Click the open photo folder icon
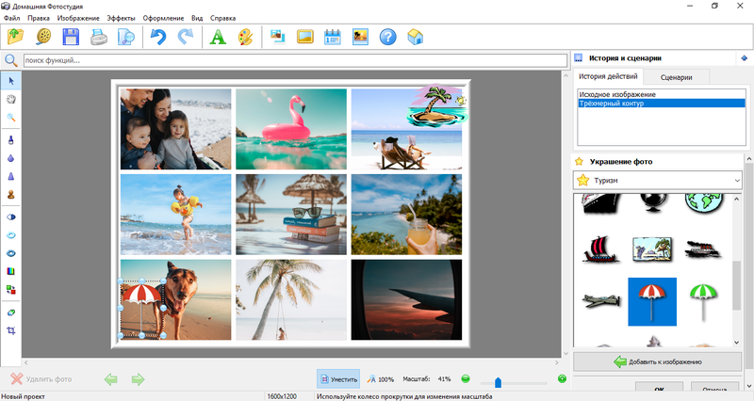The image size is (754, 401). coord(16,38)
